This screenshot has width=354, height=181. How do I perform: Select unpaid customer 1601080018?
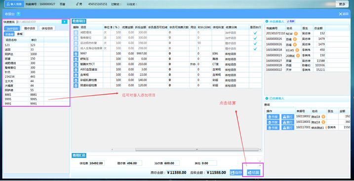click(x=307, y=50)
